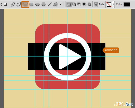
Task: Open the shape geometry options arrow
Action: (61, 4)
